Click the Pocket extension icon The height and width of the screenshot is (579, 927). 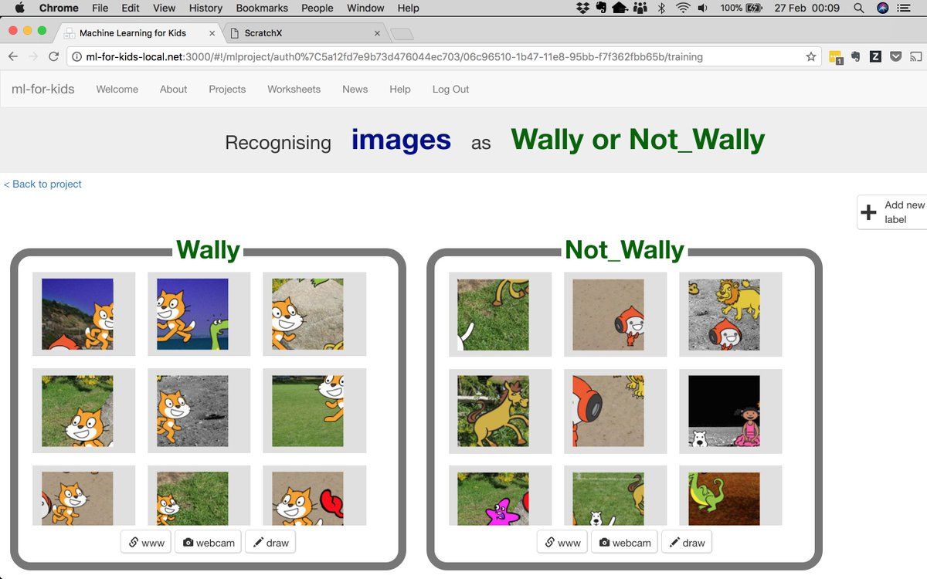click(895, 56)
